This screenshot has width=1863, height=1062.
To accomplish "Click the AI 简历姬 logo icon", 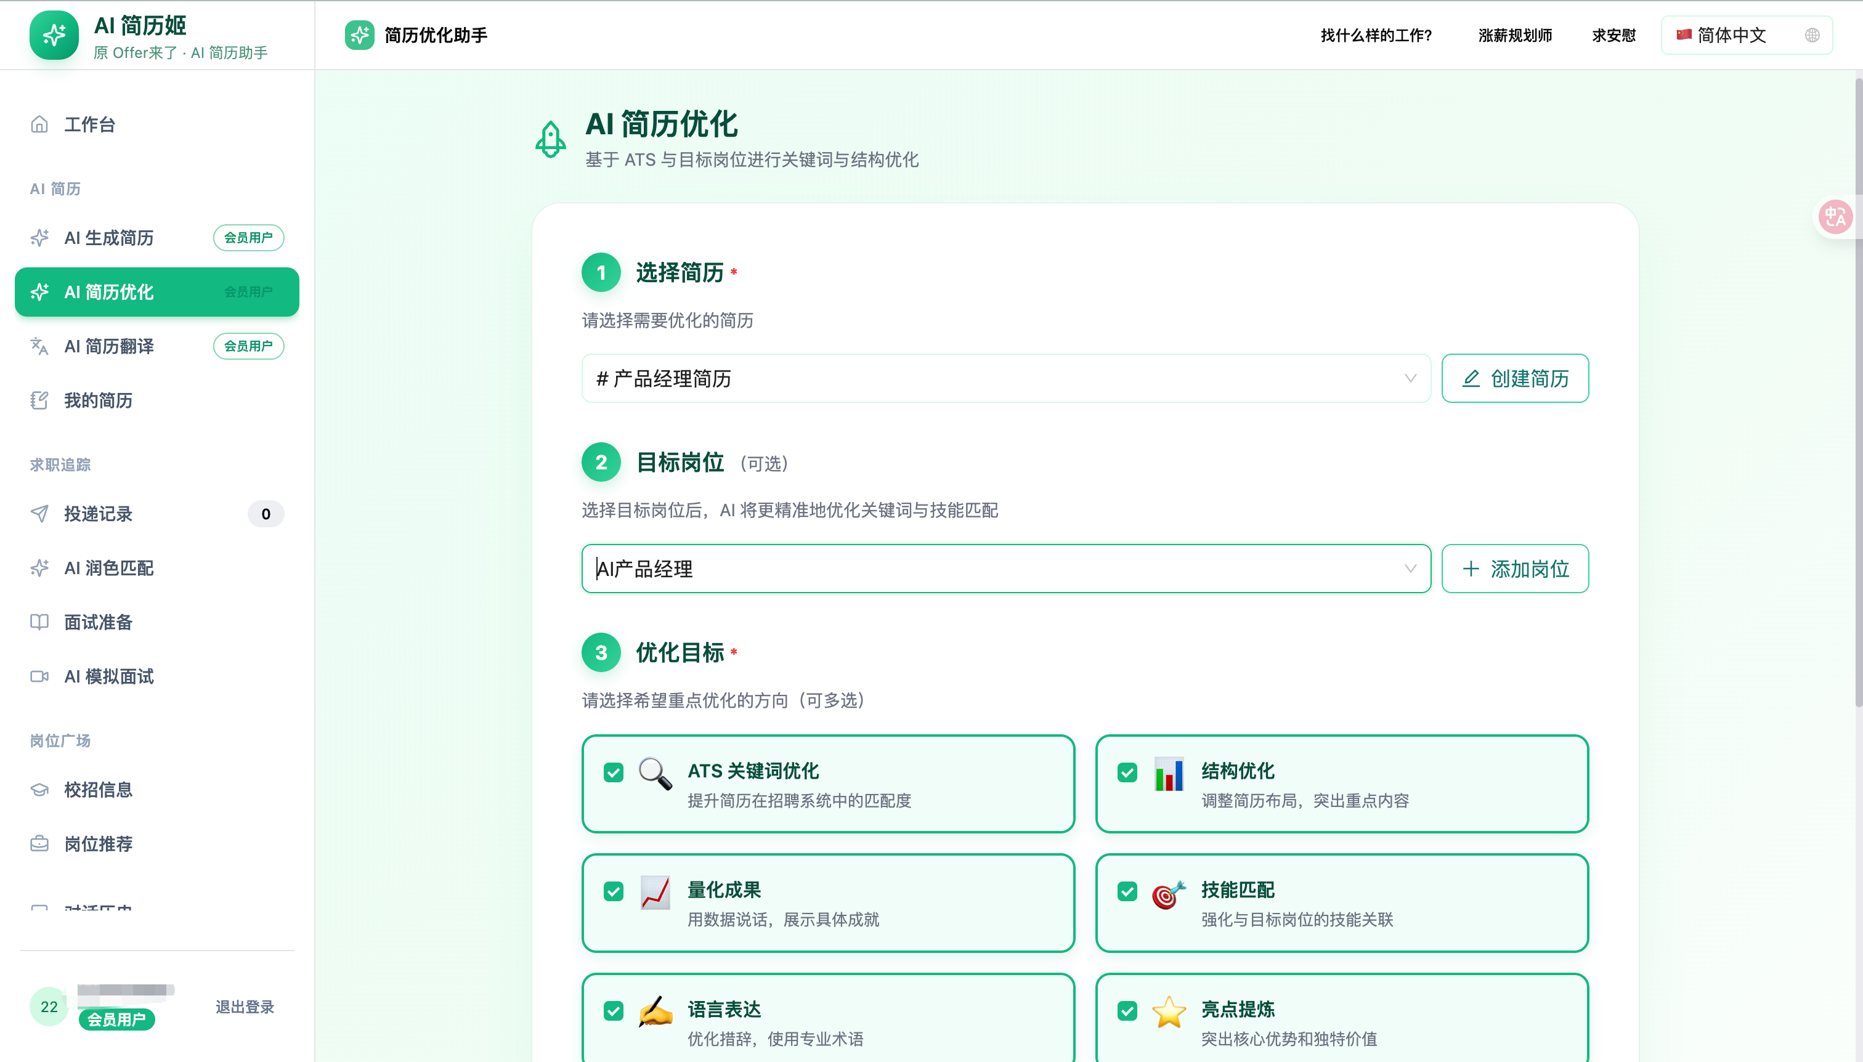I will click(54, 35).
